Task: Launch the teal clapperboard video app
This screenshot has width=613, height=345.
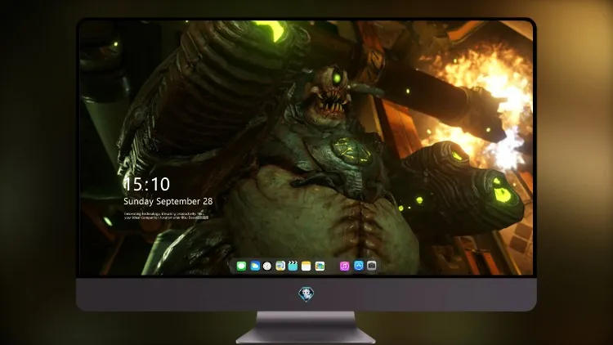Action: [293, 267]
